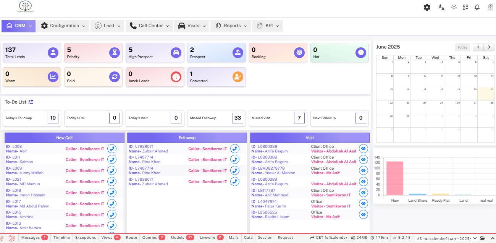The width and height of the screenshot is (496, 243).
Task: Expand the Reports menu
Action: click(x=230, y=26)
